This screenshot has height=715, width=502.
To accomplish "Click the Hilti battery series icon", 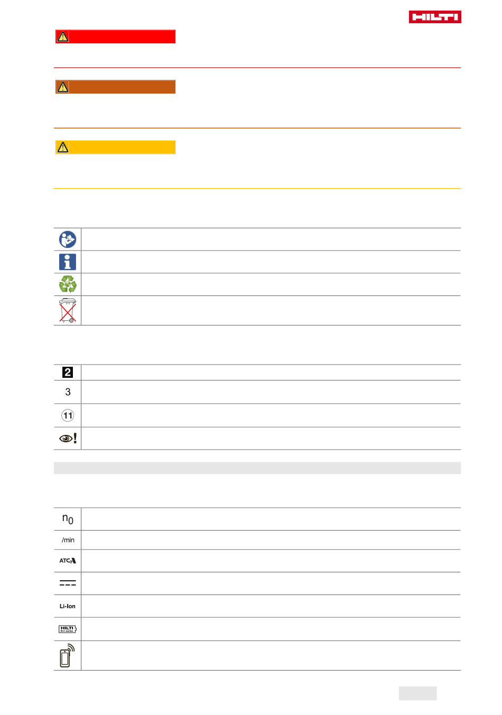I will click(x=68, y=629).
